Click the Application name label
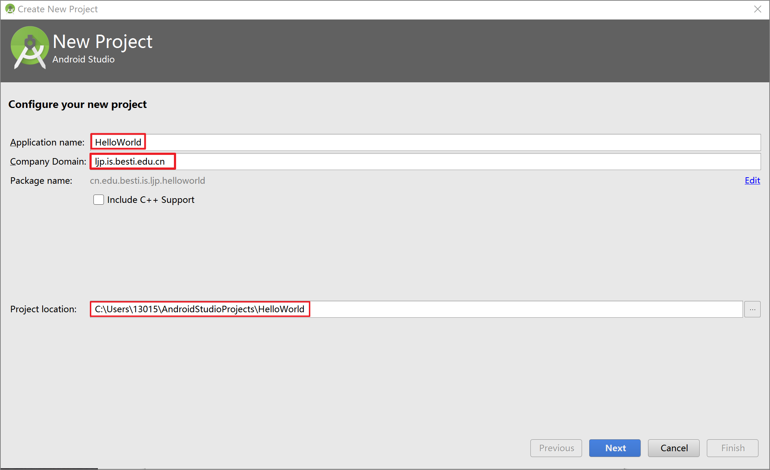The image size is (770, 470). (x=47, y=142)
